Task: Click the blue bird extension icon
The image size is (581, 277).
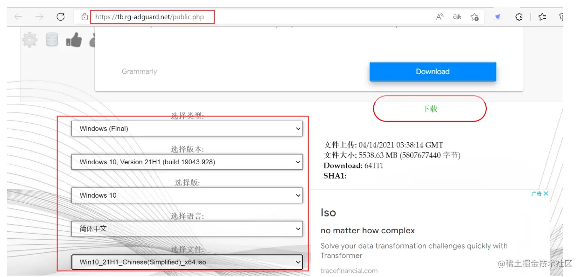Action: pyautogui.click(x=498, y=17)
